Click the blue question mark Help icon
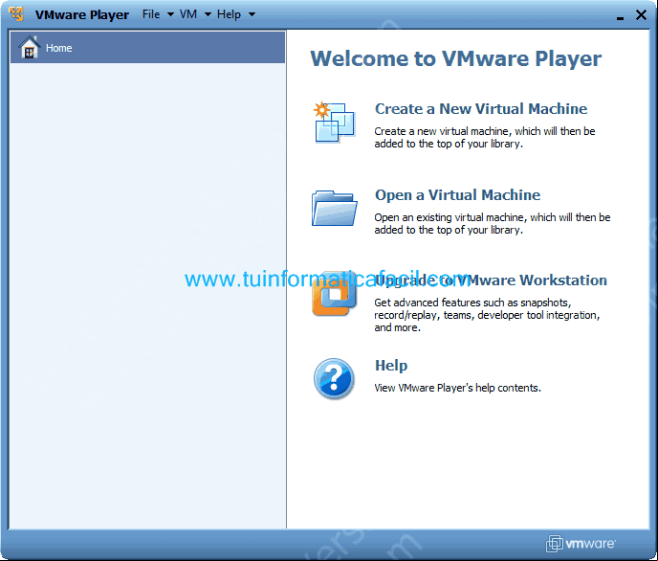 [334, 378]
